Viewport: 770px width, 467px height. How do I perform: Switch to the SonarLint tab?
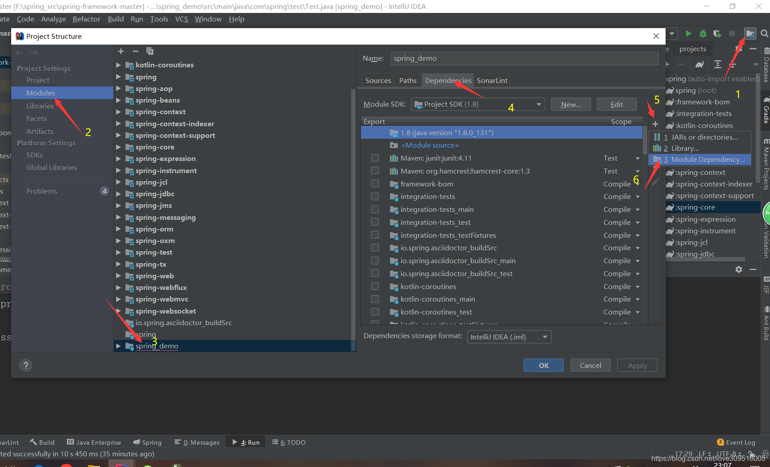[x=492, y=80]
